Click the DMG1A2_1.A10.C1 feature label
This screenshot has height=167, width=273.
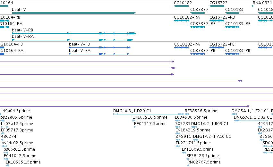pos(212,137)
